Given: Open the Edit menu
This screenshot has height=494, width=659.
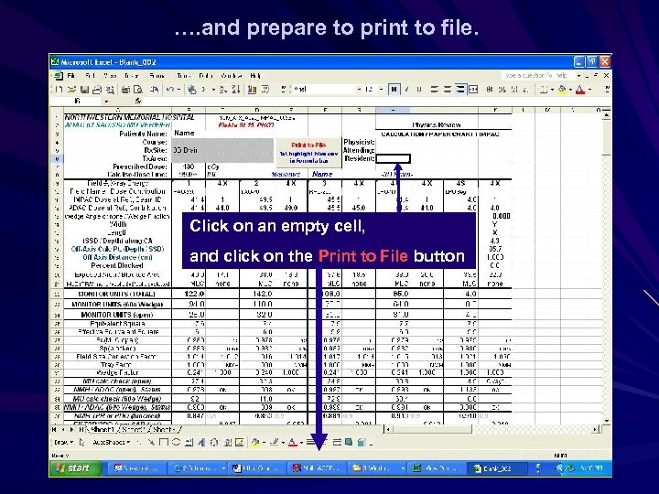Looking at the screenshot, I should point(90,76).
